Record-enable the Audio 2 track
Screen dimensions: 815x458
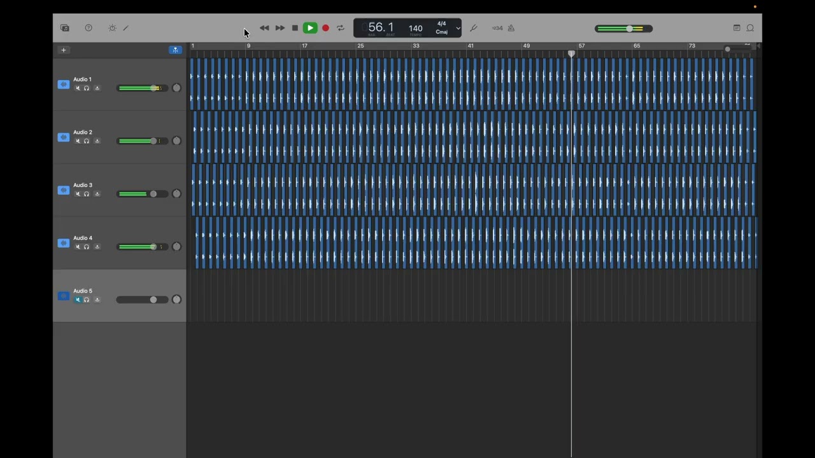97,141
